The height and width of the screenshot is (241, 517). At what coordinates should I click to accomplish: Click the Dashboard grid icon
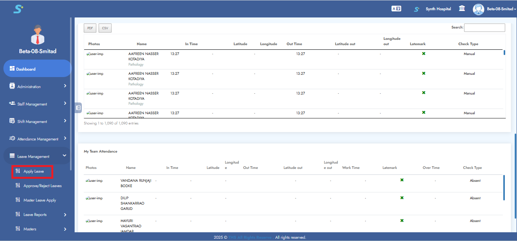click(12, 69)
